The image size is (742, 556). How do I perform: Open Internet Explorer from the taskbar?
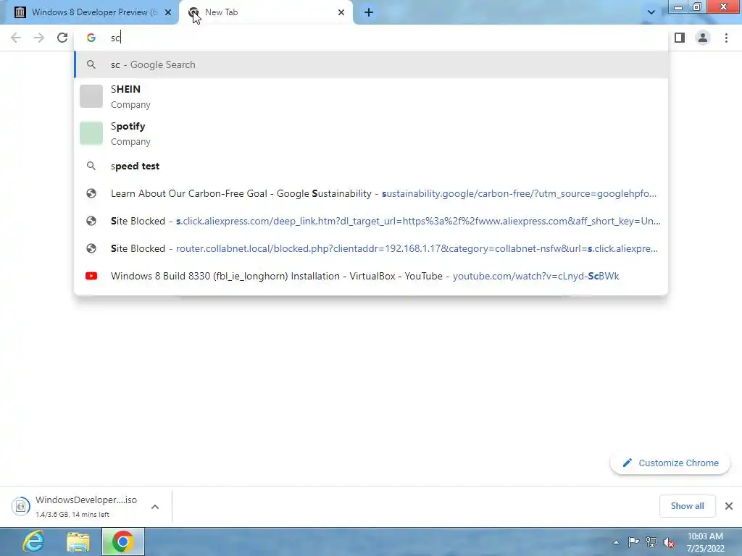[x=33, y=542]
